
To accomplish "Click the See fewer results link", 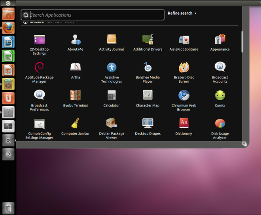I will point(61,22).
